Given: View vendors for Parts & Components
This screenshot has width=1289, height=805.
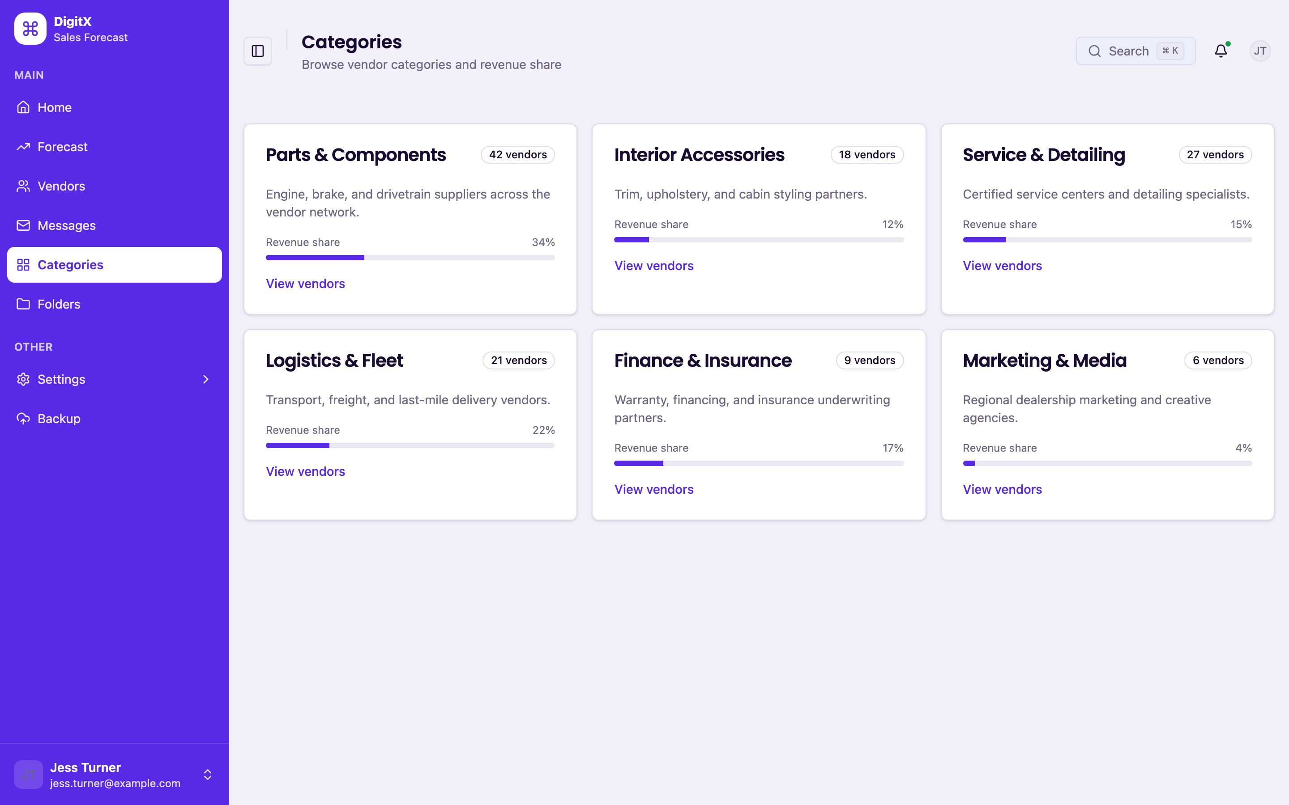Looking at the screenshot, I should click(305, 283).
